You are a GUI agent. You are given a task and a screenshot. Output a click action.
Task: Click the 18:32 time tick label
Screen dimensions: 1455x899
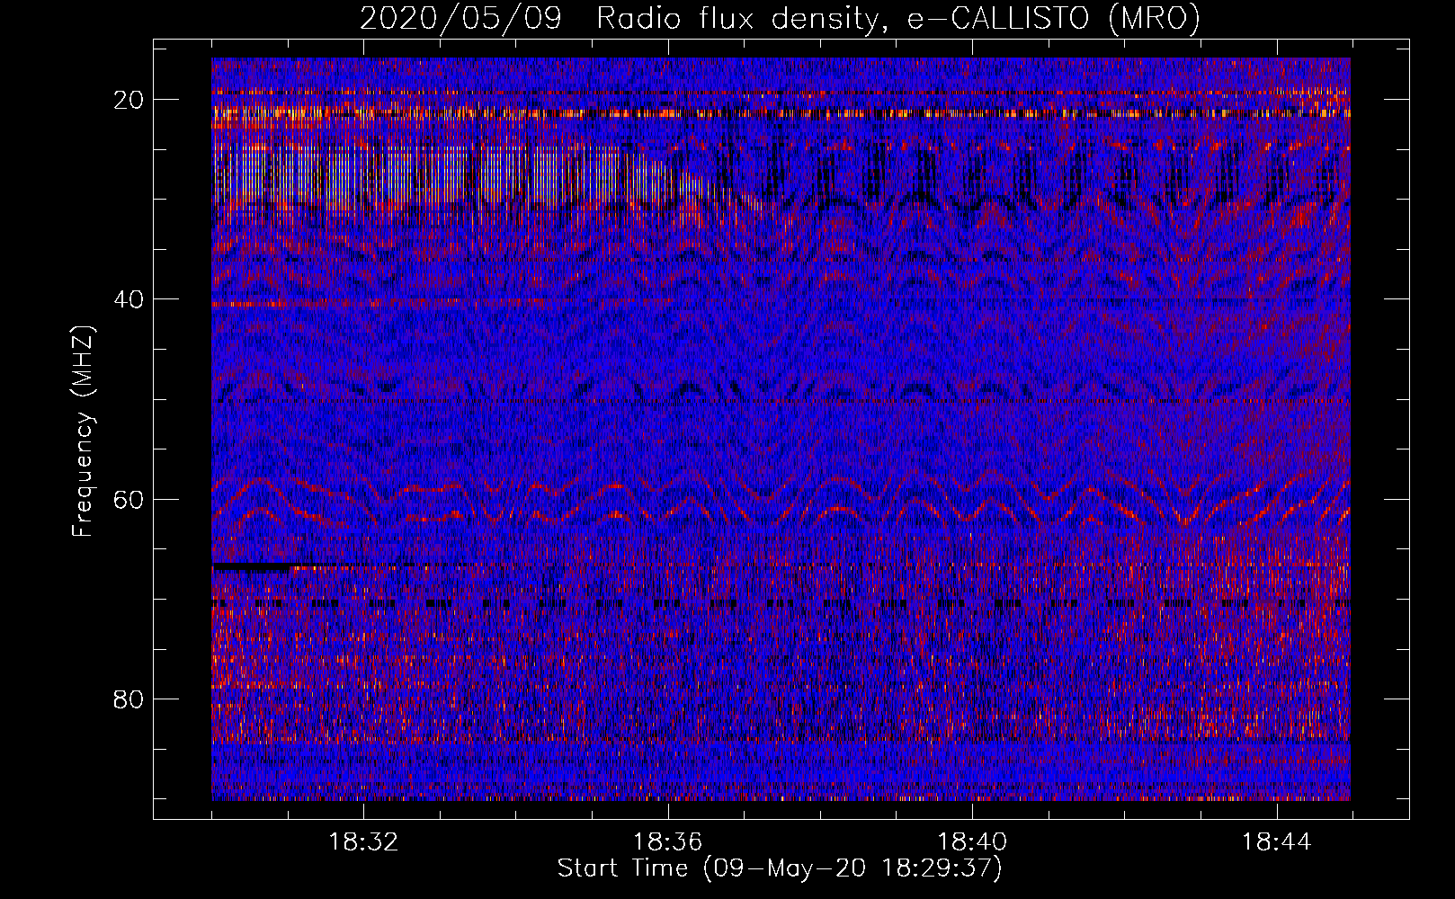(363, 842)
